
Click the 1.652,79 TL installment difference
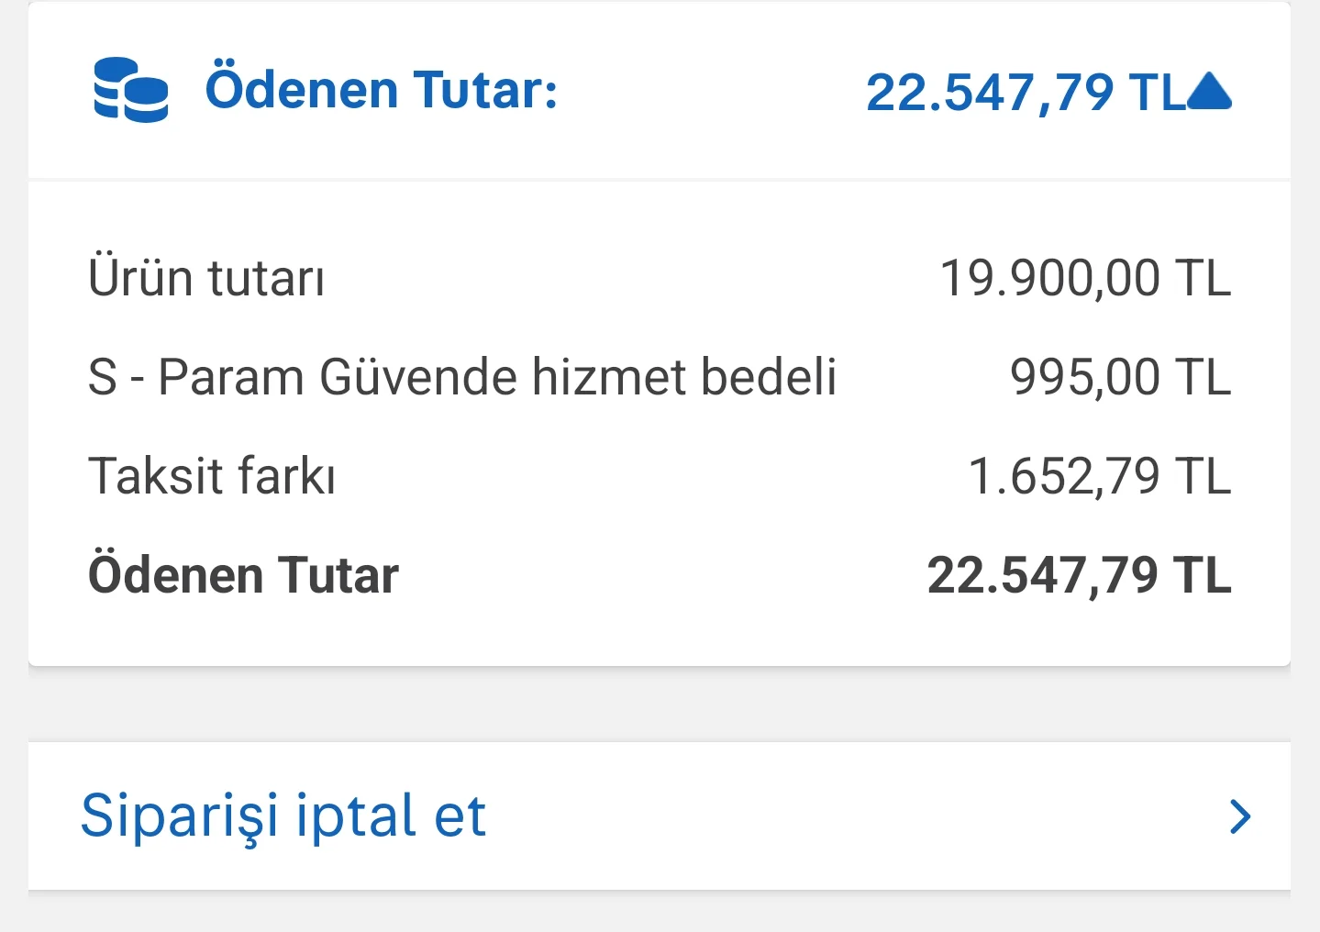(x=1100, y=476)
